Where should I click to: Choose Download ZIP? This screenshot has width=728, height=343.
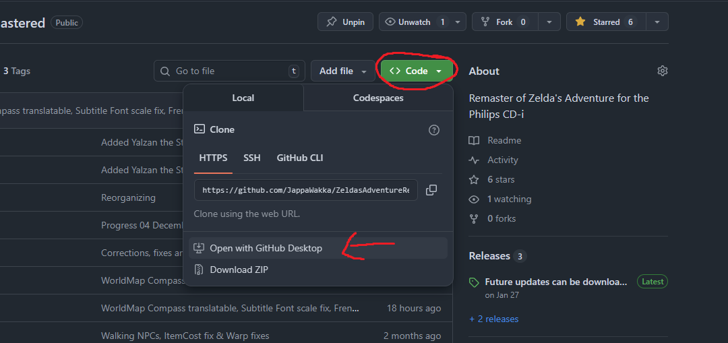coord(318,270)
